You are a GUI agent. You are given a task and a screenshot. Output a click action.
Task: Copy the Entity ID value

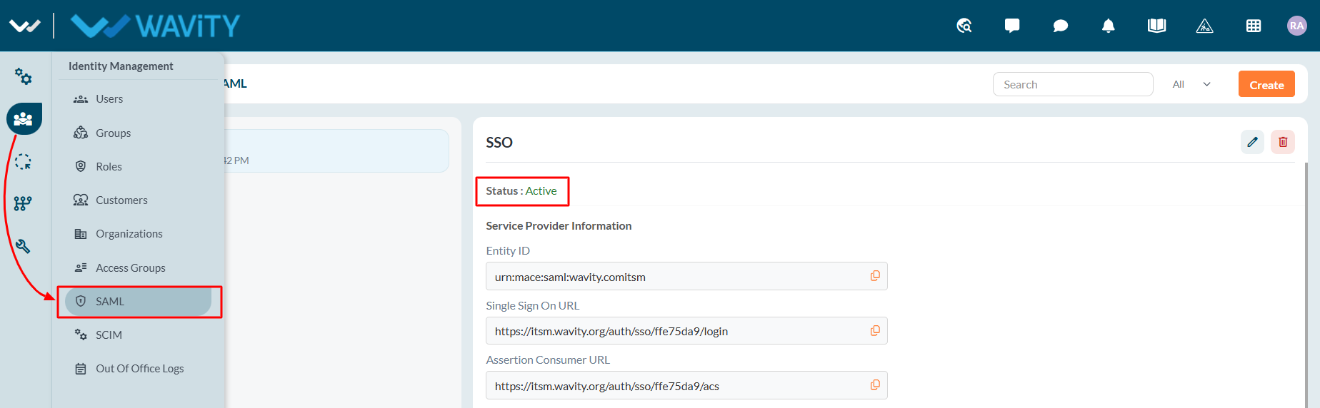point(875,276)
